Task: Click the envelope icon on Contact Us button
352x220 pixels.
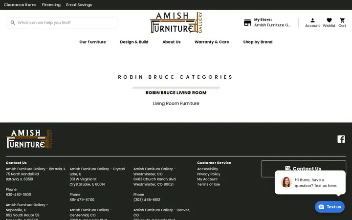Action: coord(287,169)
